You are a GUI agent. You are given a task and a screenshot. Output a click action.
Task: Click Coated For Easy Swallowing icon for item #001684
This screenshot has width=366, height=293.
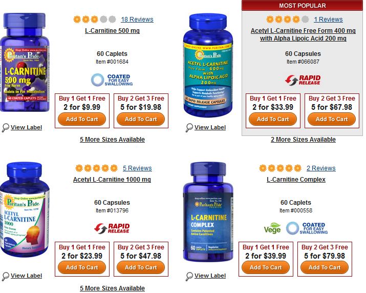tap(112, 80)
